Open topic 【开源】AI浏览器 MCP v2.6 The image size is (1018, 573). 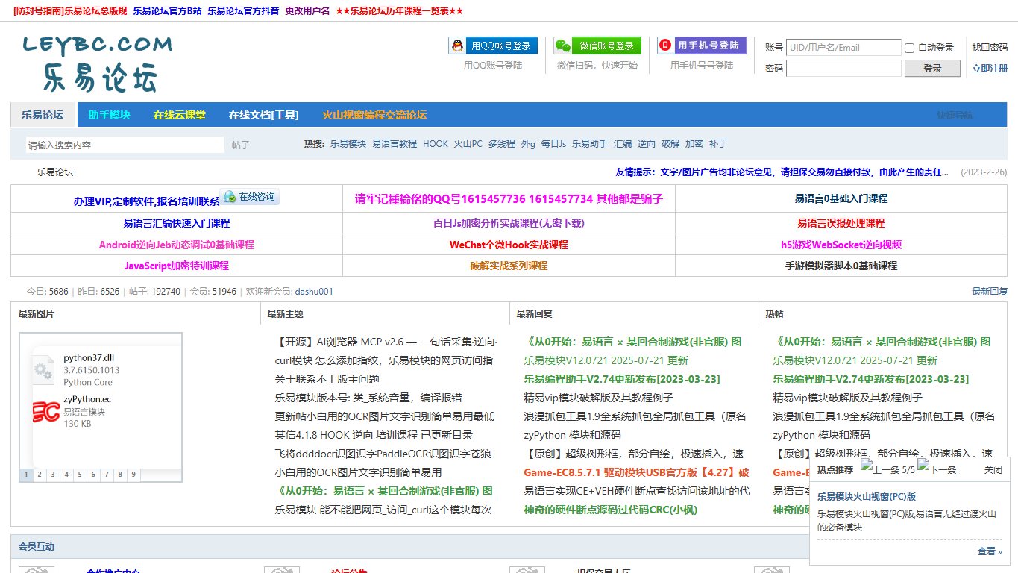click(x=386, y=342)
